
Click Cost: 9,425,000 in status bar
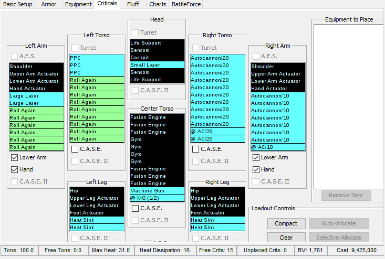(x=357, y=251)
